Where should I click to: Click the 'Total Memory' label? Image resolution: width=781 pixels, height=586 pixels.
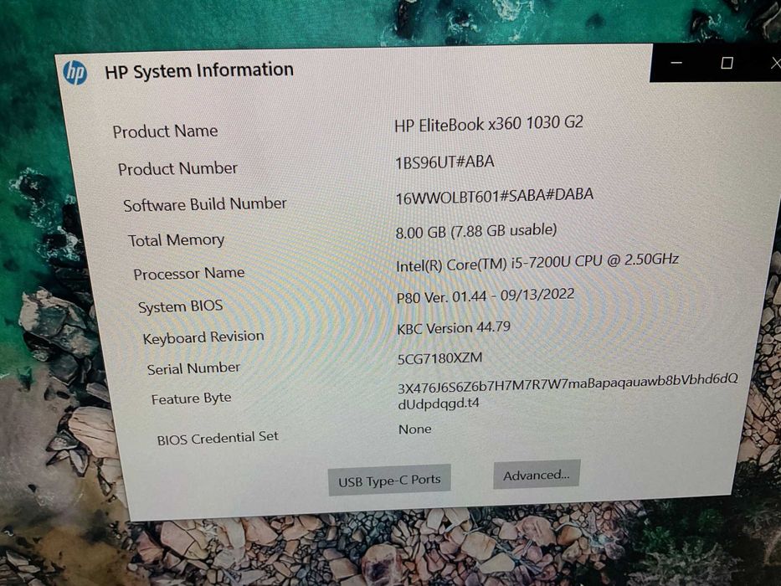pos(177,240)
